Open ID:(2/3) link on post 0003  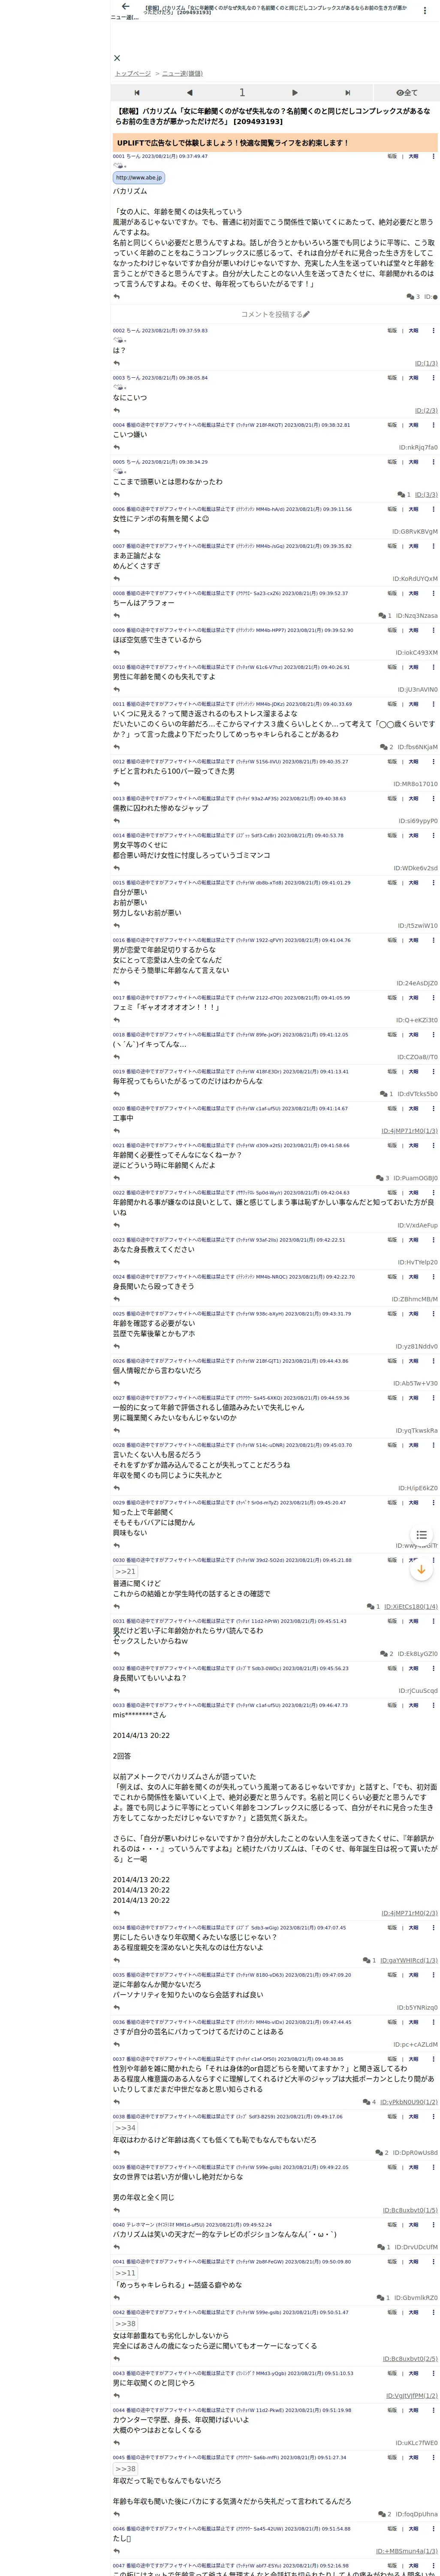(x=426, y=411)
